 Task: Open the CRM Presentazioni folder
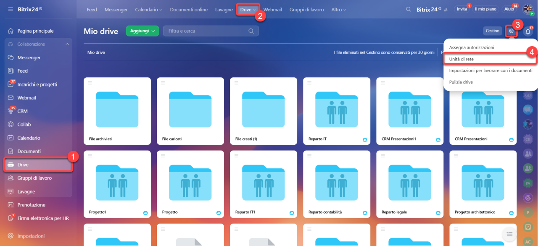point(483,111)
